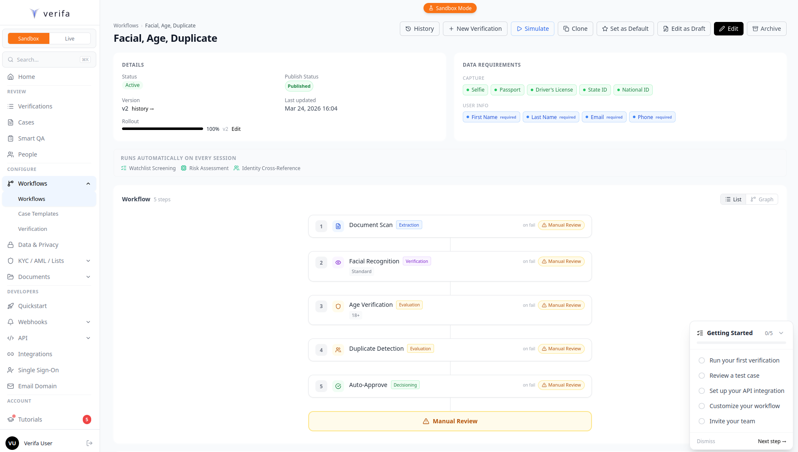The height and width of the screenshot is (452, 798).
Task: Click the Simulate play icon button
Action: pyautogui.click(x=519, y=29)
